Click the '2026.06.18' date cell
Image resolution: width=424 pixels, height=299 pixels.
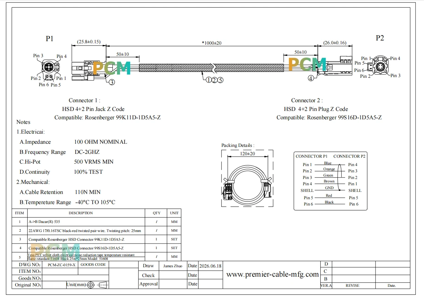coord(210,266)
